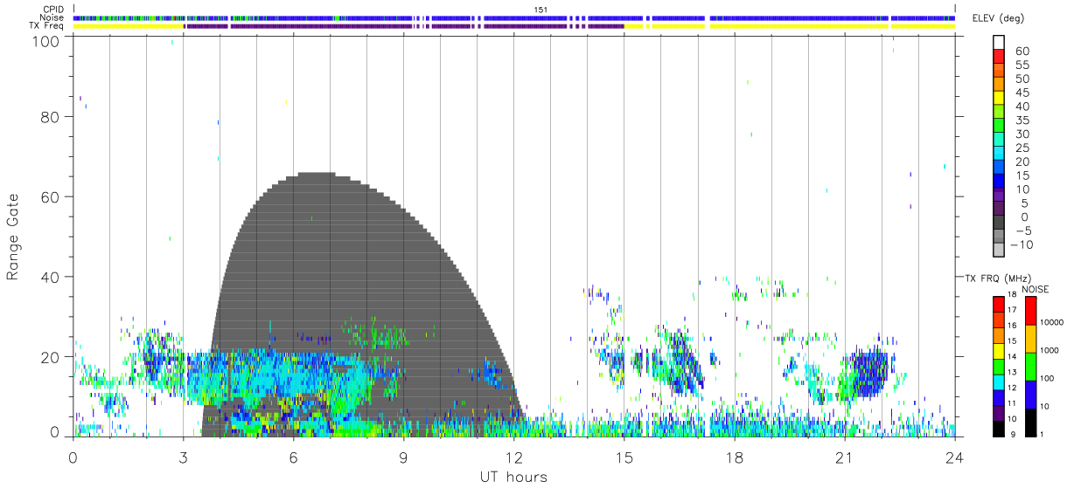Click the Range Gate axis title
Viewport: 1074px width, 495px height.
(x=13, y=237)
